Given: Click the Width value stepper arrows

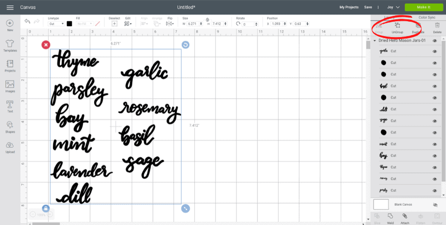Looking at the screenshot, I should pyautogui.click(x=201, y=24).
